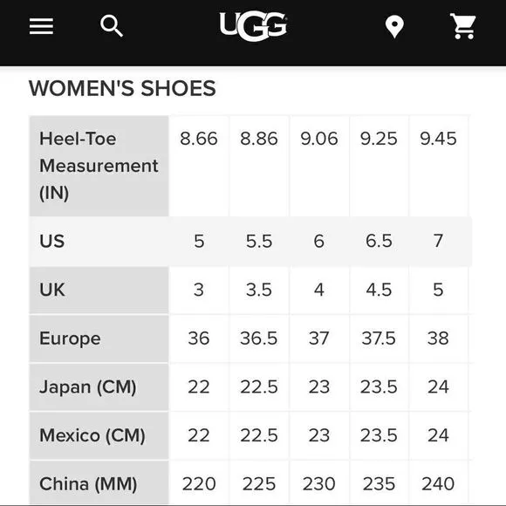This screenshot has height=506, width=506.
Task: Select US size 5.5 cell
Action: point(259,241)
